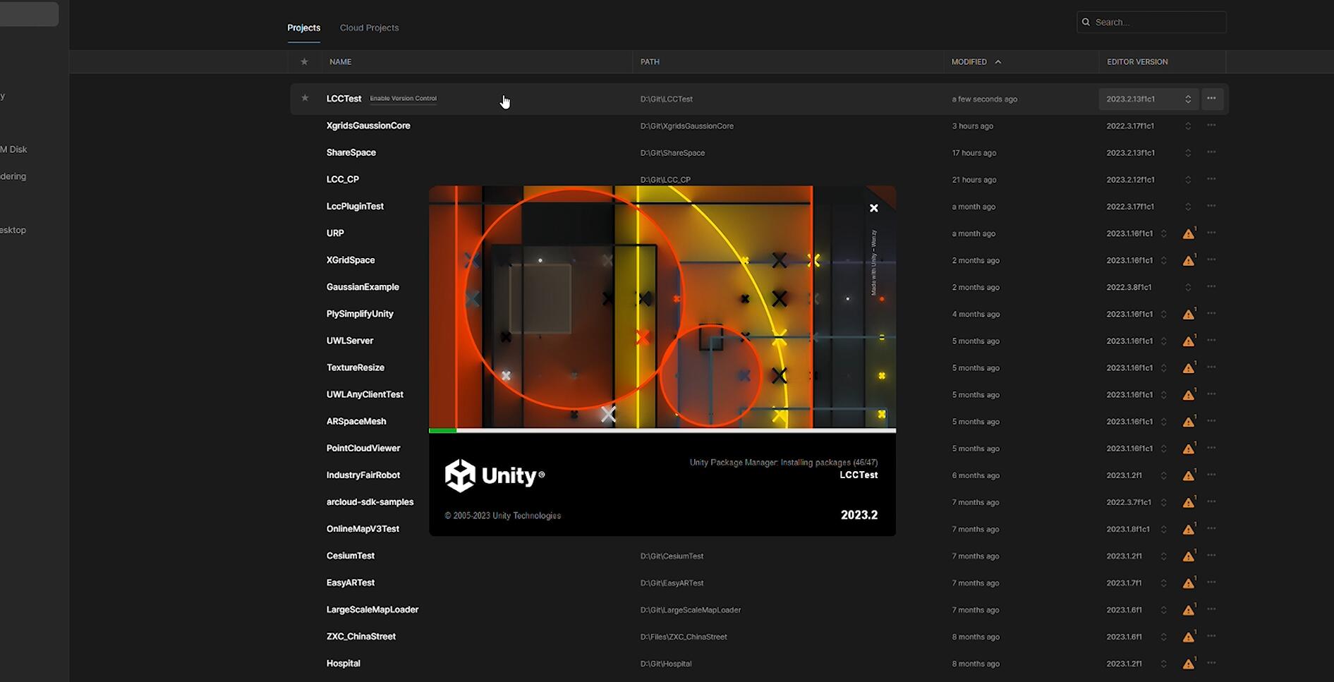Open Hospital editor version selector
The image size is (1334, 682).
[1164, 663]
